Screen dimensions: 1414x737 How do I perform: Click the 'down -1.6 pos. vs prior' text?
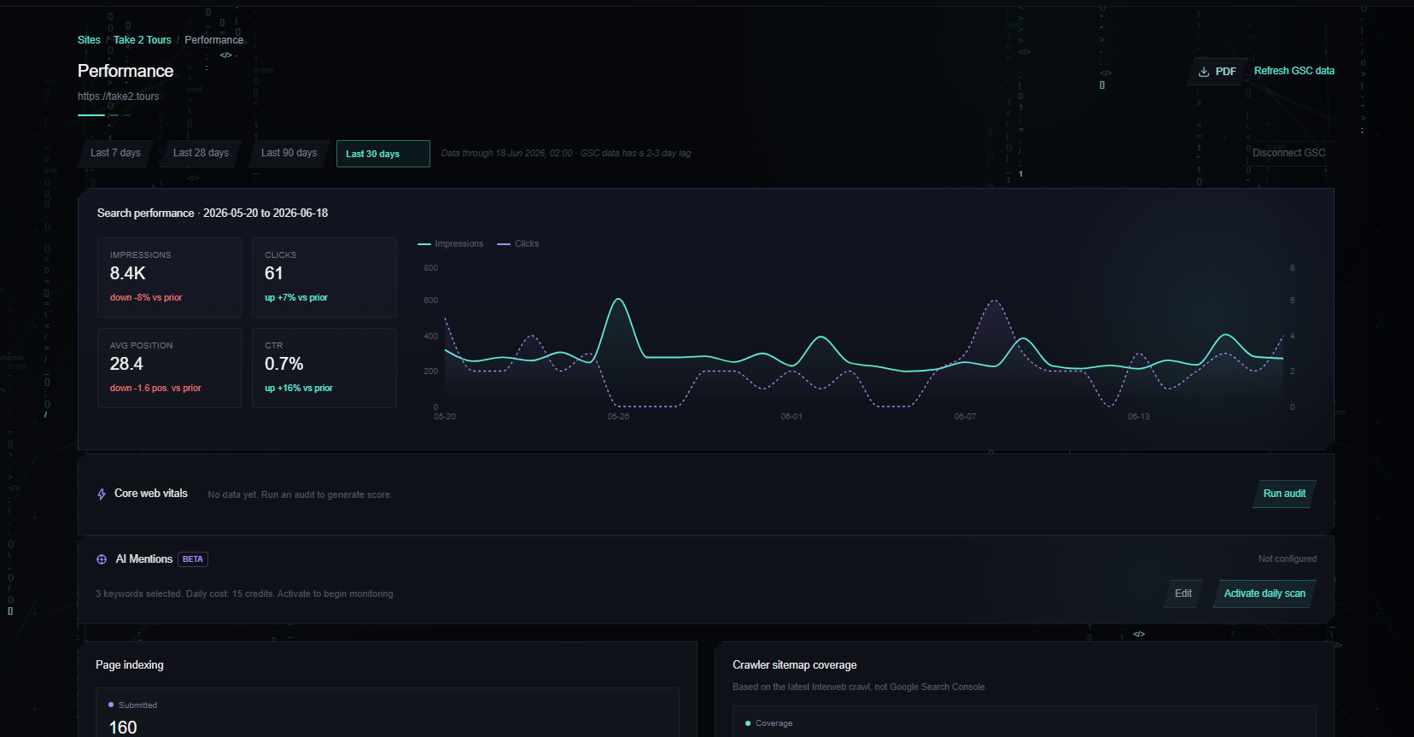click(155, 389)
